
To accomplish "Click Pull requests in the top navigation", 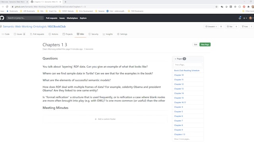I will point(52,18).
